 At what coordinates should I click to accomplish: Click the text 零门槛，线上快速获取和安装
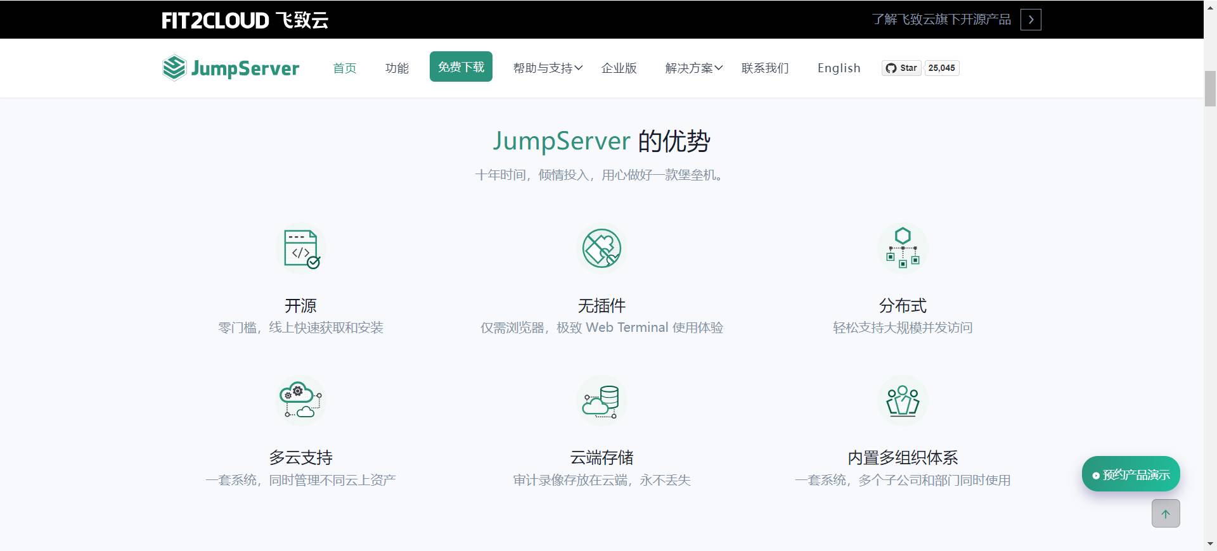300,327
